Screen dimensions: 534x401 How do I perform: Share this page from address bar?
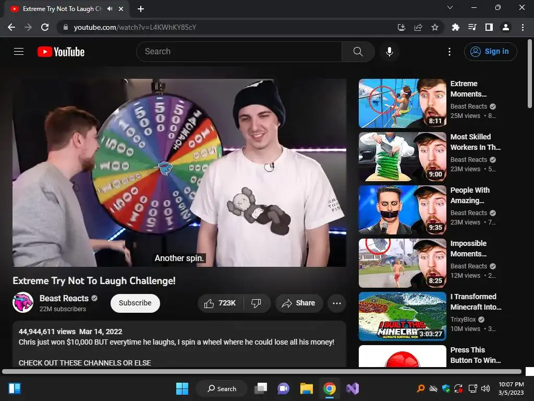point(418,27)
